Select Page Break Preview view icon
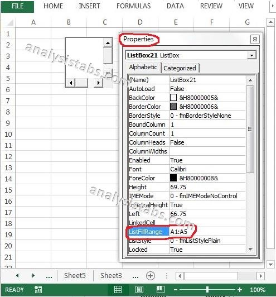The width and height of the screenshot is (276, 297). 161,290
